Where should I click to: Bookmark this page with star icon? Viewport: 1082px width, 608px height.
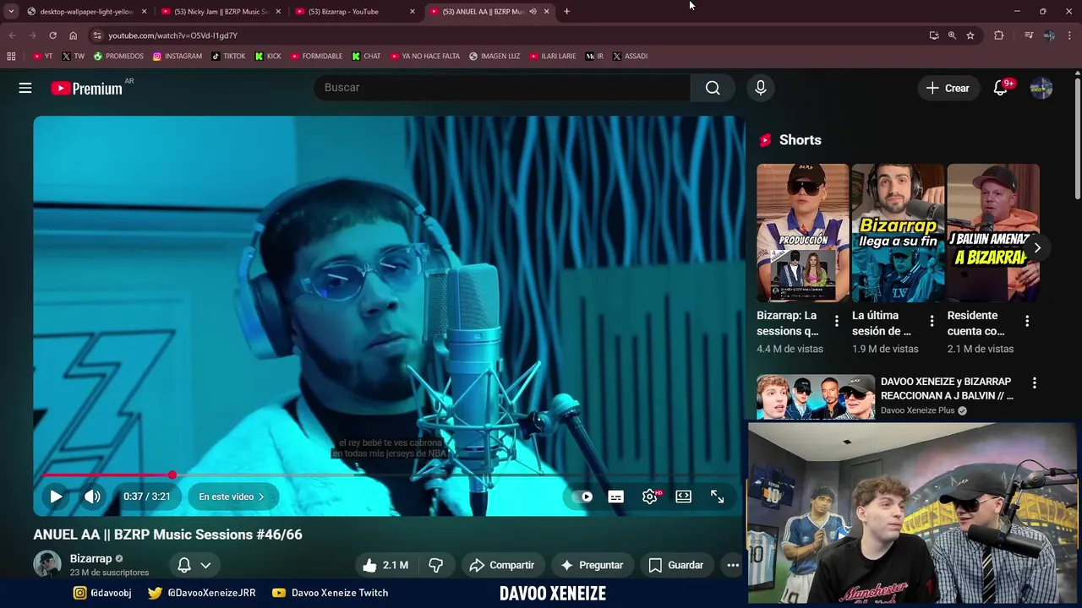[970, 35]
